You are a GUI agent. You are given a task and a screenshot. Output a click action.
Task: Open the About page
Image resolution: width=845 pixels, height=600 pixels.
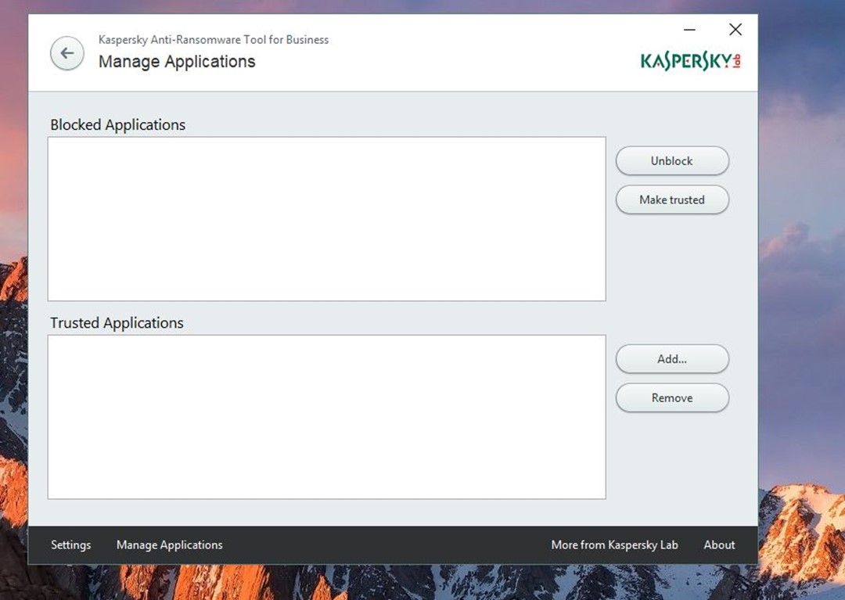point(719,545)
